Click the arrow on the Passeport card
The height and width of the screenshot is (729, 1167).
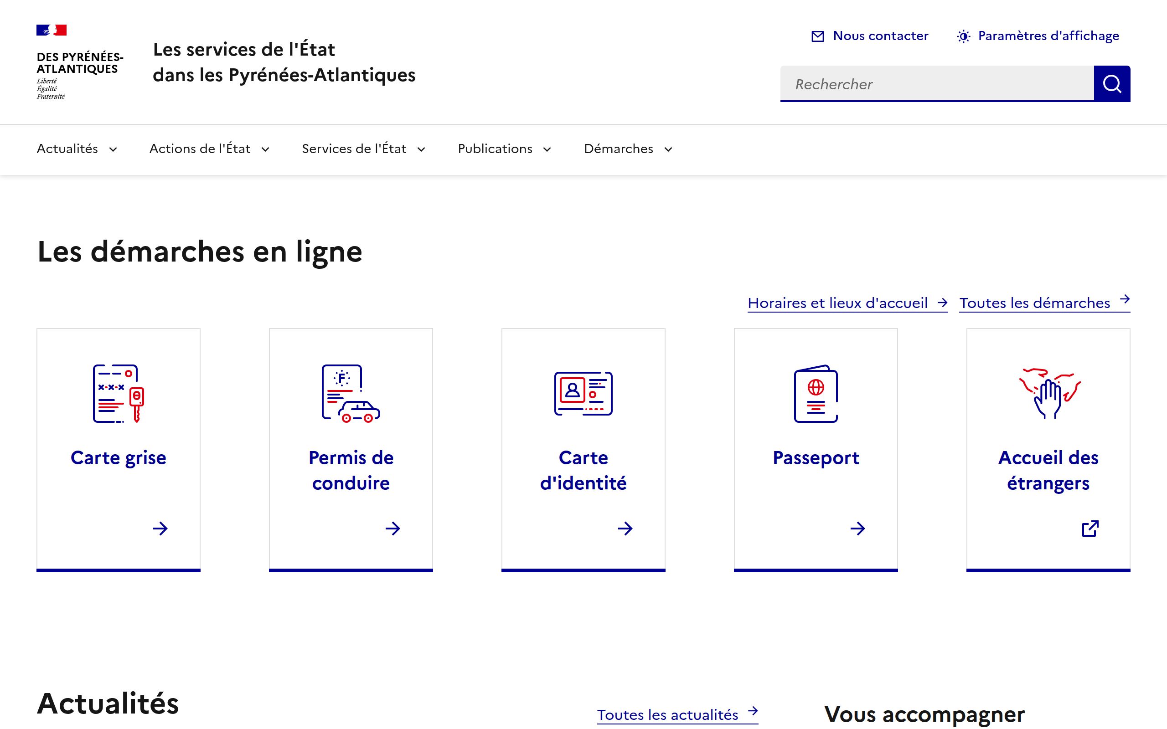(x=857, y=529)
